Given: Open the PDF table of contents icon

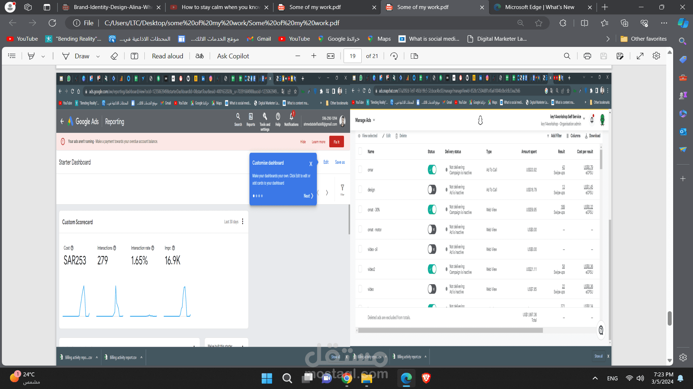Looking at the screenshot, I should pos(12,56).
